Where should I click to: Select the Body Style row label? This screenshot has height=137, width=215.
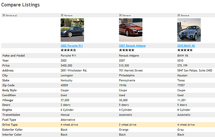coord(10,90)
